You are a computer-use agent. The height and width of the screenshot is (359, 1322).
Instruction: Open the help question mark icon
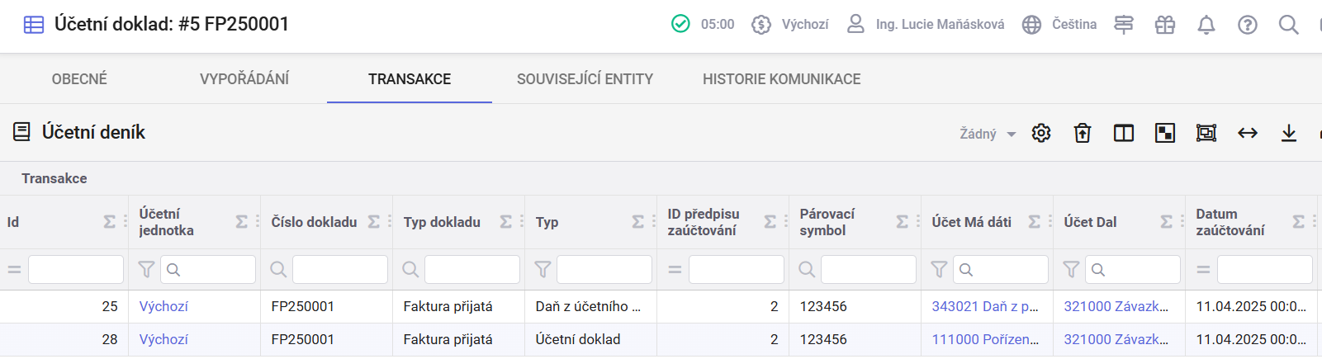click(1248, 25)
